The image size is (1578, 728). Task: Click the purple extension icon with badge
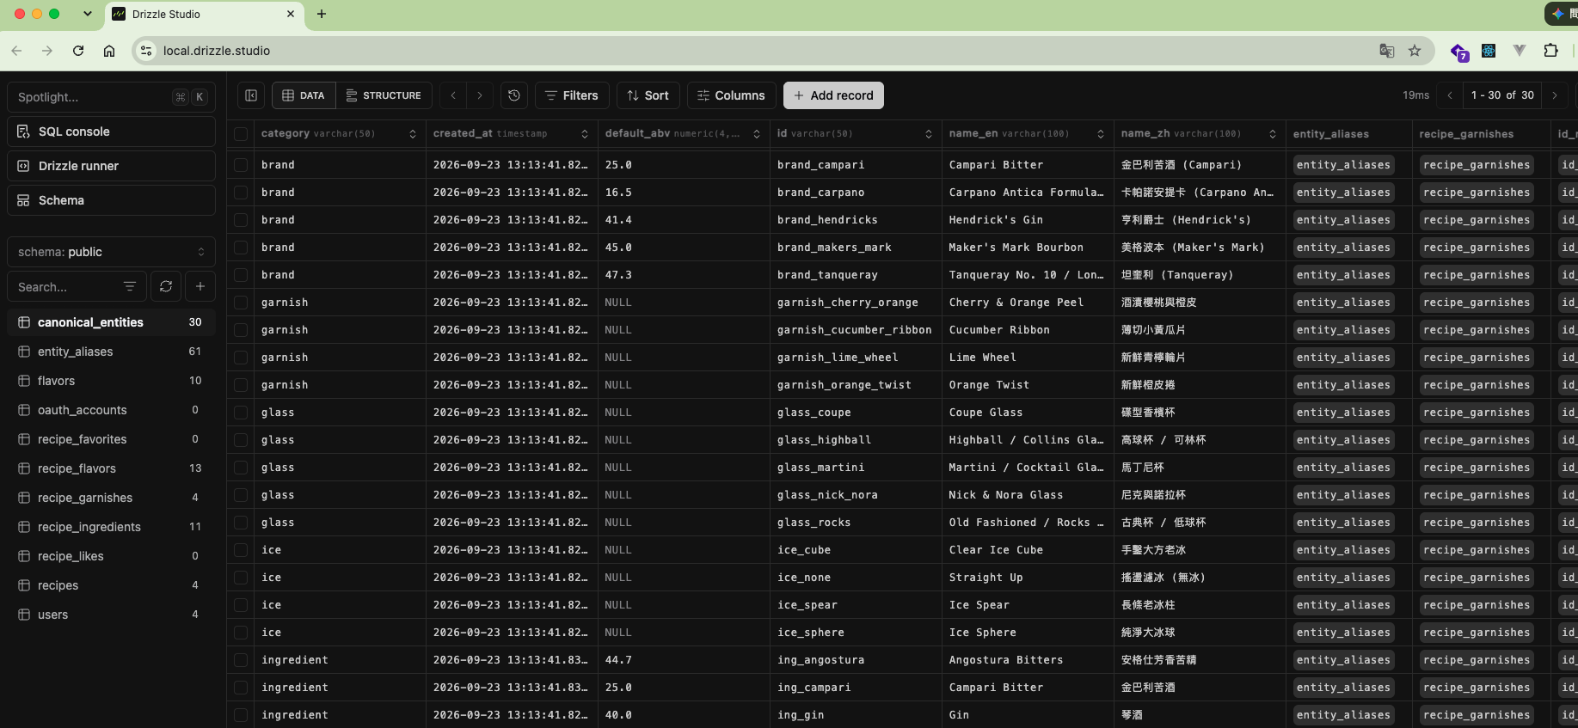click(1459, 52)
